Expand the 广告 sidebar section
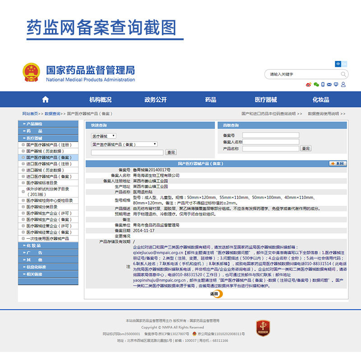This screenshot has height=361, width=361. click(48, 253)
